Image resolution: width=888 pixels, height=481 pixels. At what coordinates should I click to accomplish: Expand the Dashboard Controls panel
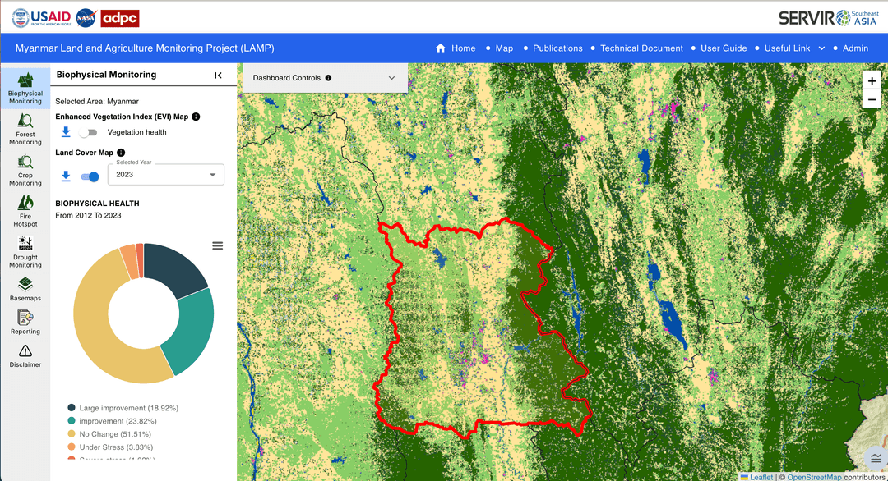tap(391, 78)
